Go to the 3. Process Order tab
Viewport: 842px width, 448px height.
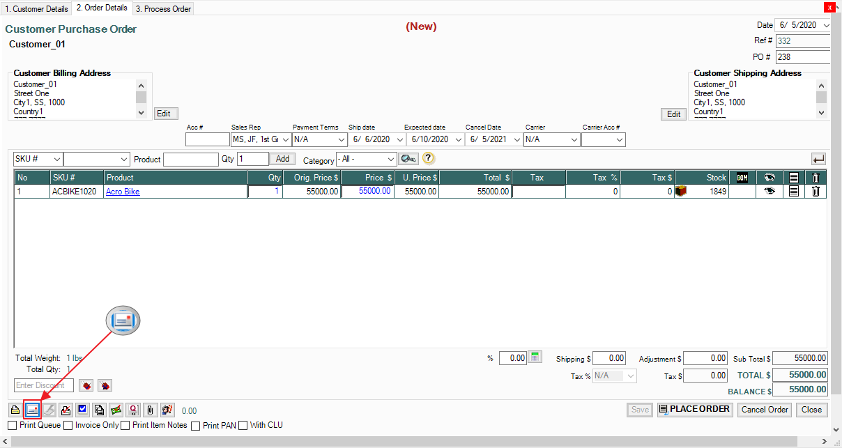coord(163,8)
